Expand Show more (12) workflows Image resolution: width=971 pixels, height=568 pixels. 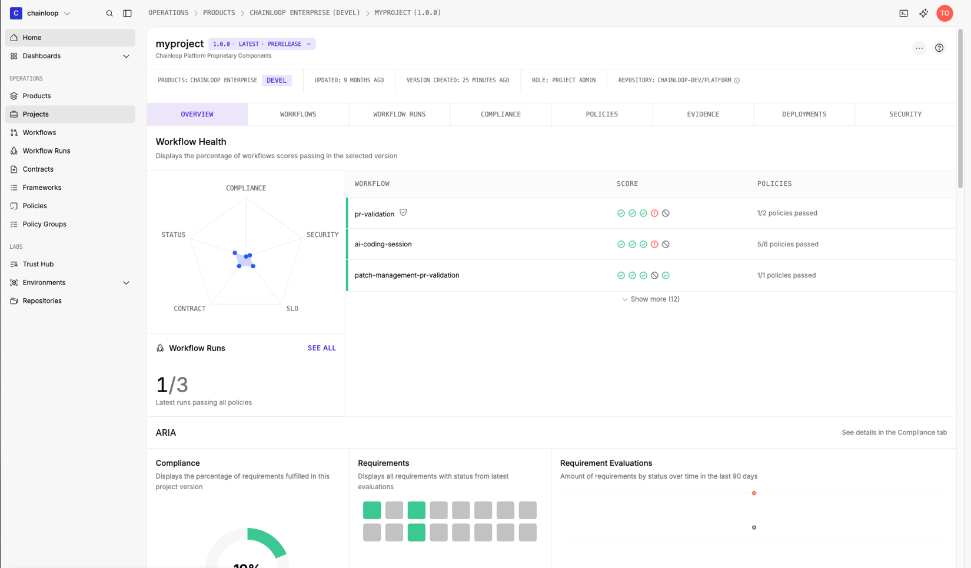click(651, 299)
